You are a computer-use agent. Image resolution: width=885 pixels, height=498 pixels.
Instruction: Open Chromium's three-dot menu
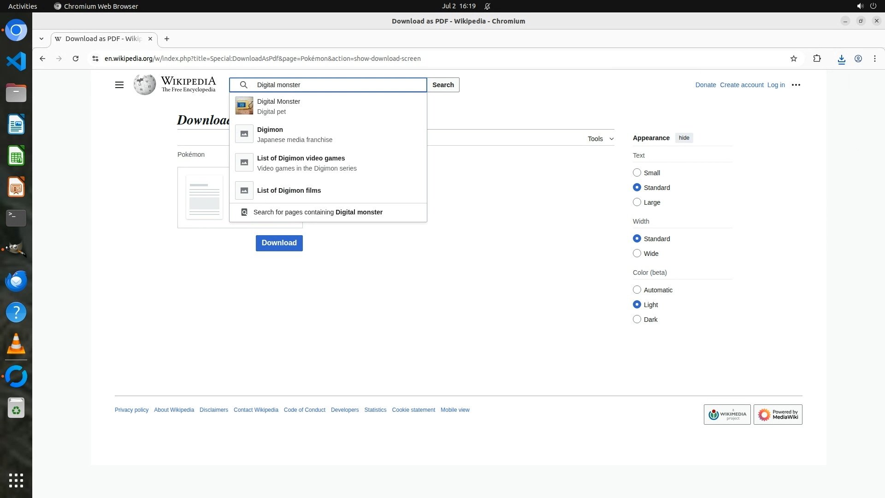[x=874, y=59]
